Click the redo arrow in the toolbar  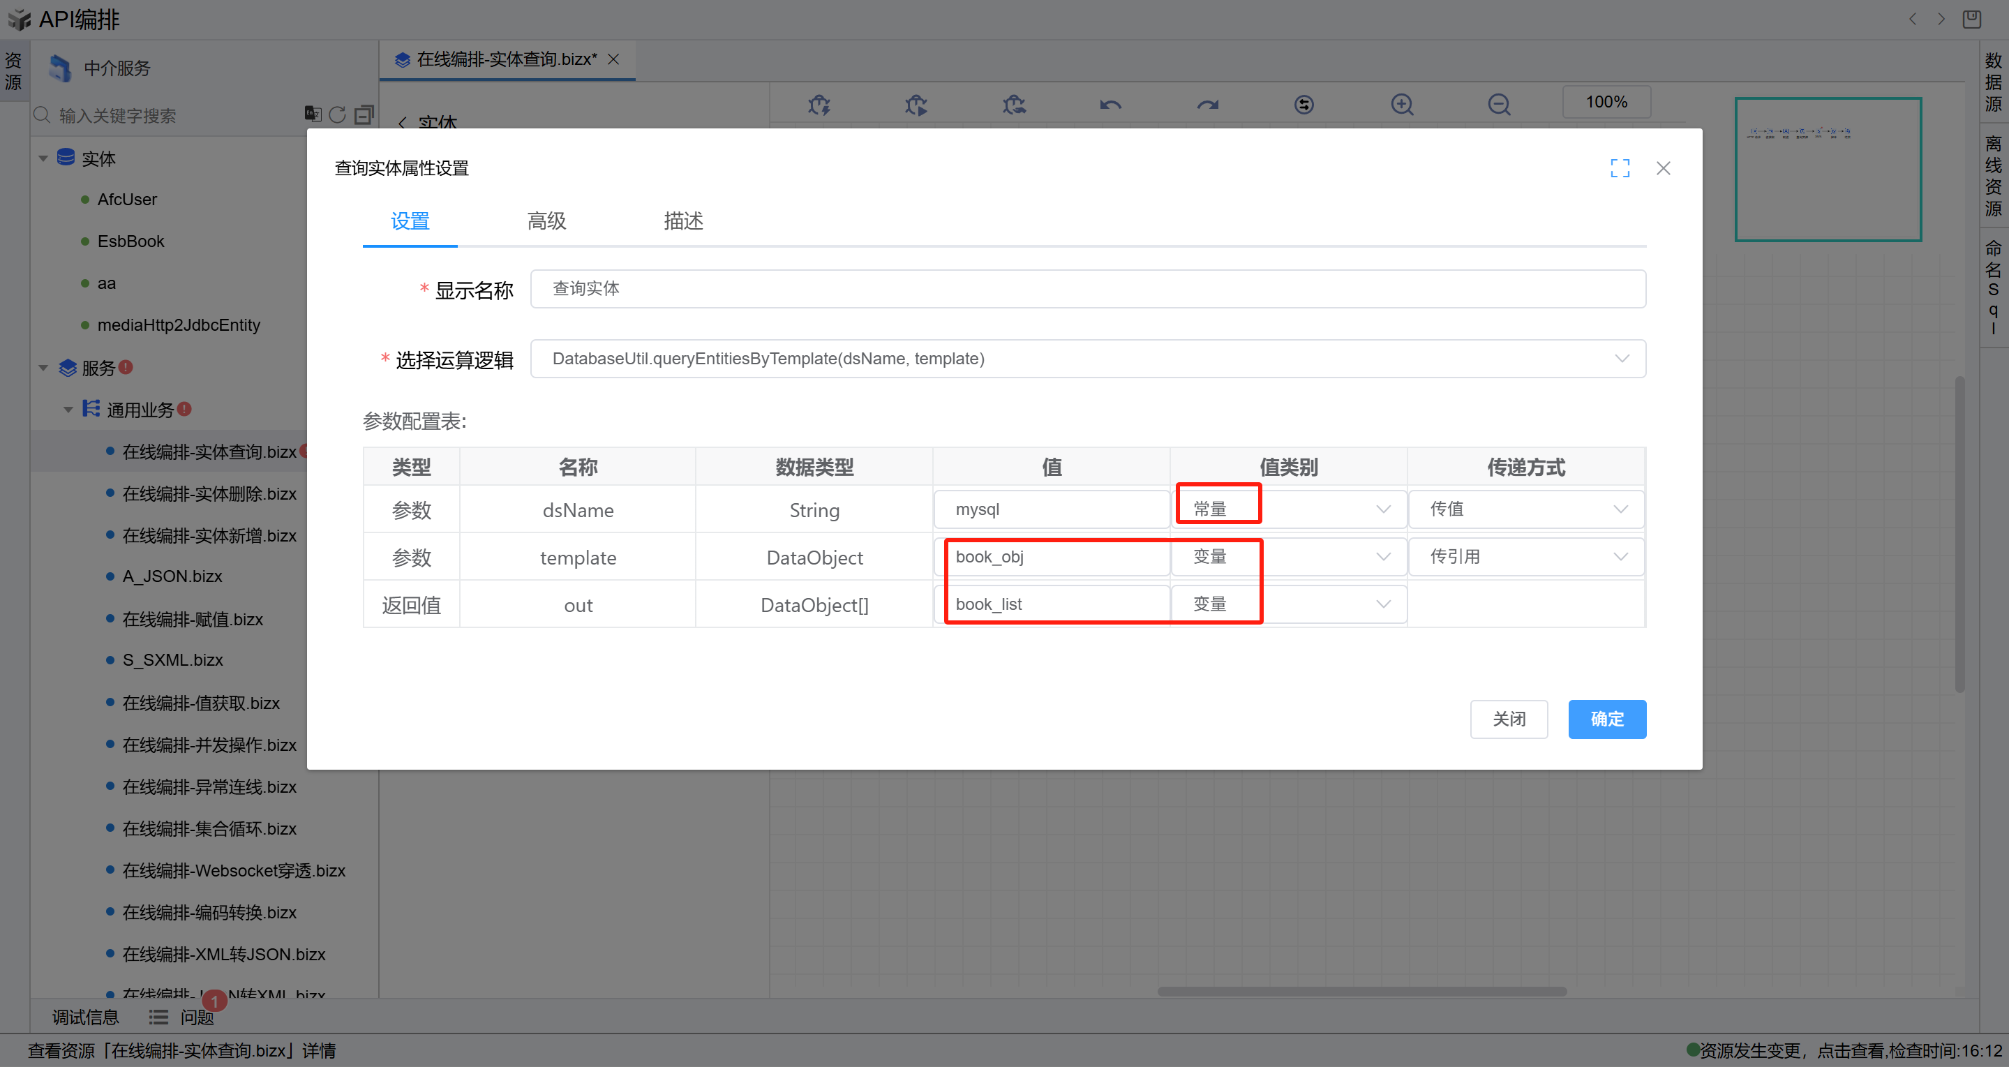(x=1207, y=104)
